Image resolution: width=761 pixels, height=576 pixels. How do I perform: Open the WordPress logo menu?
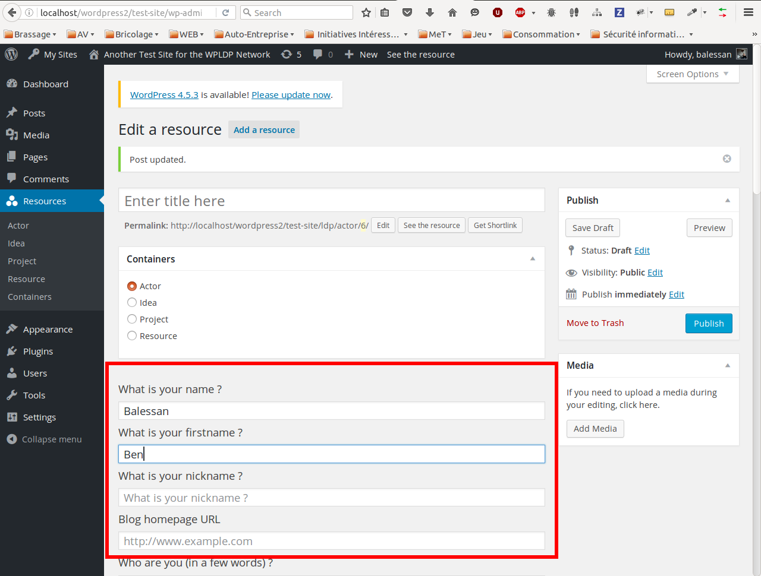[x=11, y=54]
